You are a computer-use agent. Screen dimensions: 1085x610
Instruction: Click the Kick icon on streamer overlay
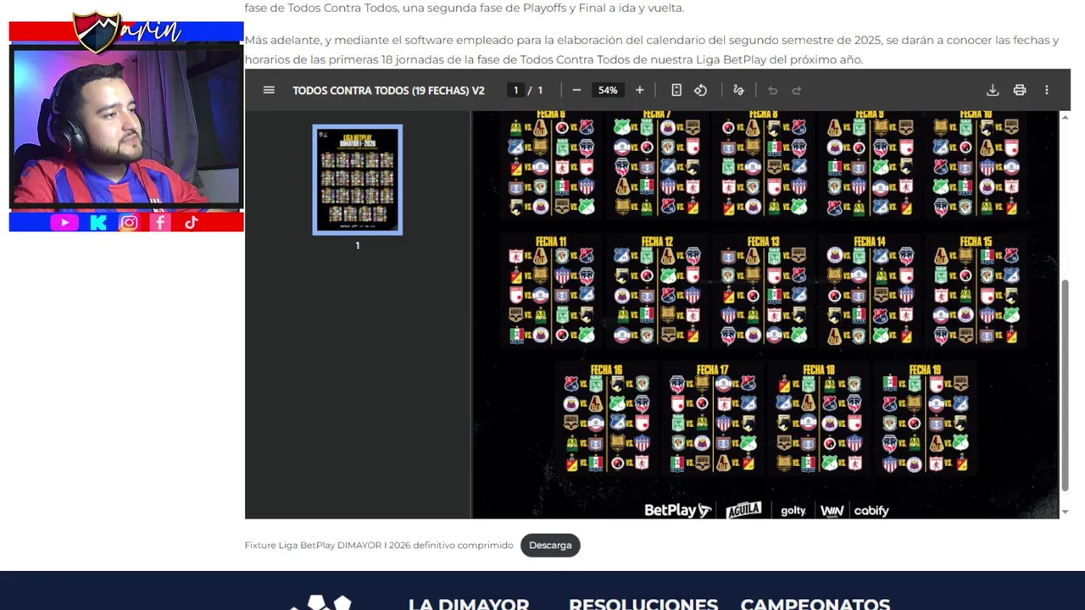pos(98,223)
